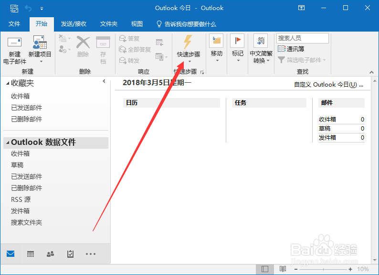Click the zoom slider track in status bar
The width and height of the screenshot is (379, 275).
point(323,269)
